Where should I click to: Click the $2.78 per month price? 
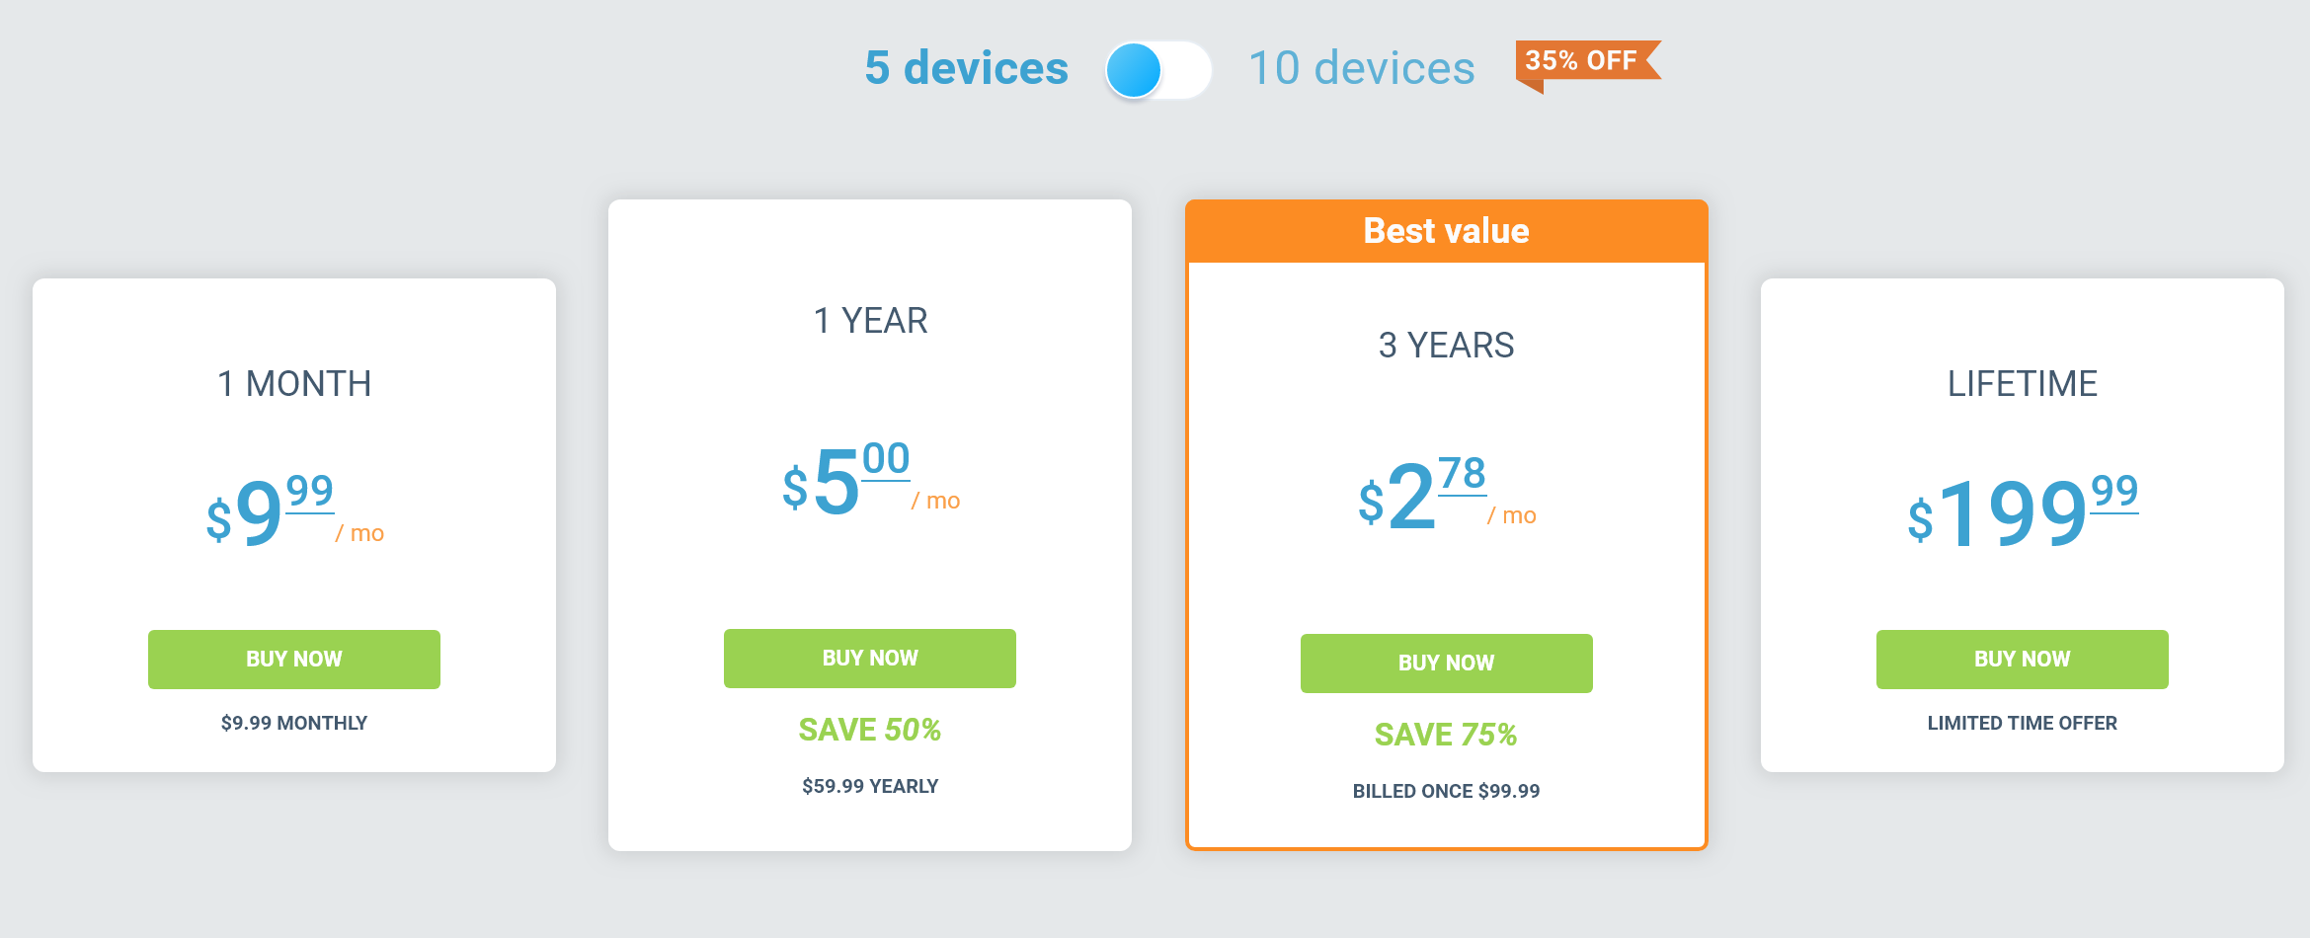pyautogui.click(x=1446, y=495)
